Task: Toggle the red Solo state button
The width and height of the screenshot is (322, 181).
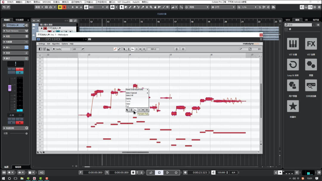Action: coord(64,7)
